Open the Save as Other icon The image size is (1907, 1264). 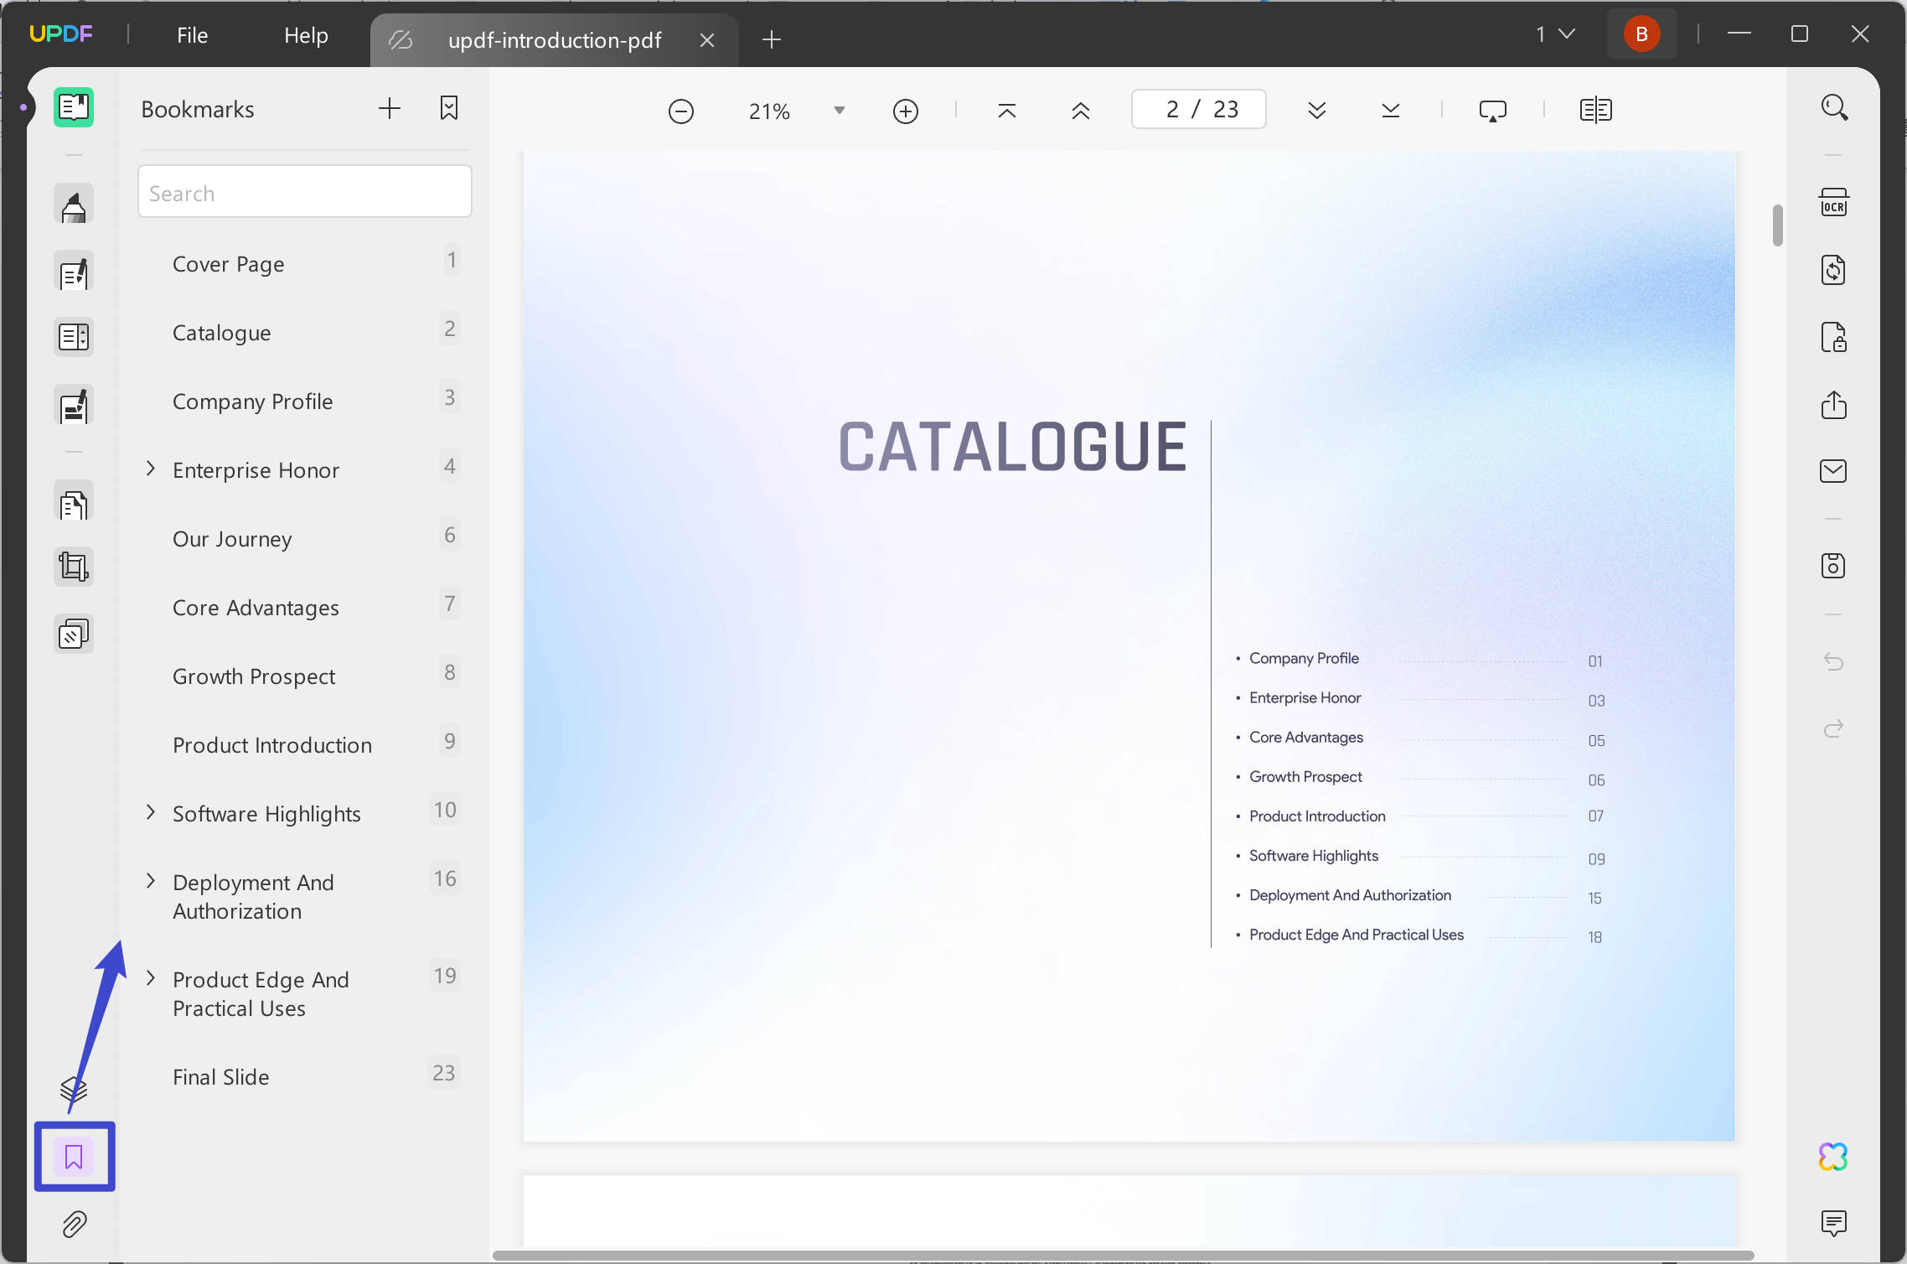1833,566
